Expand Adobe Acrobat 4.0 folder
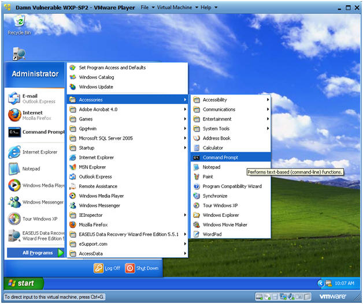 (x=127, y=110)
